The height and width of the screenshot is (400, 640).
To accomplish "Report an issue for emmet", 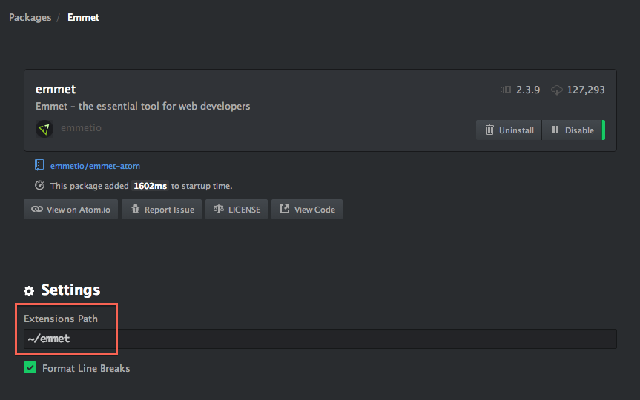I will 162,209.
